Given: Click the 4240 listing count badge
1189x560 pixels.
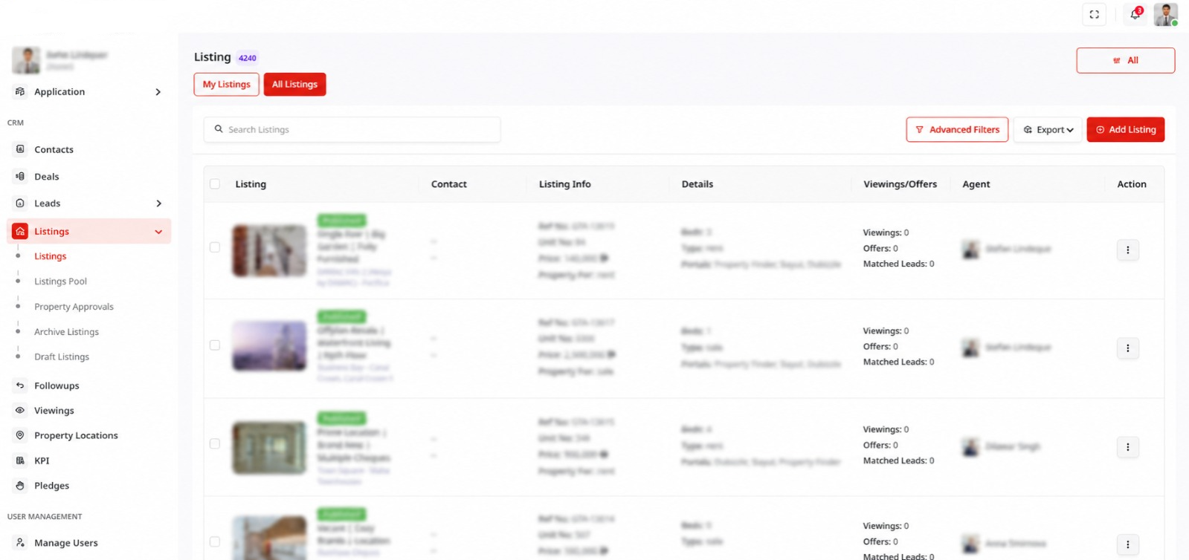Looking at the screenshot, I should coord(248,58).
